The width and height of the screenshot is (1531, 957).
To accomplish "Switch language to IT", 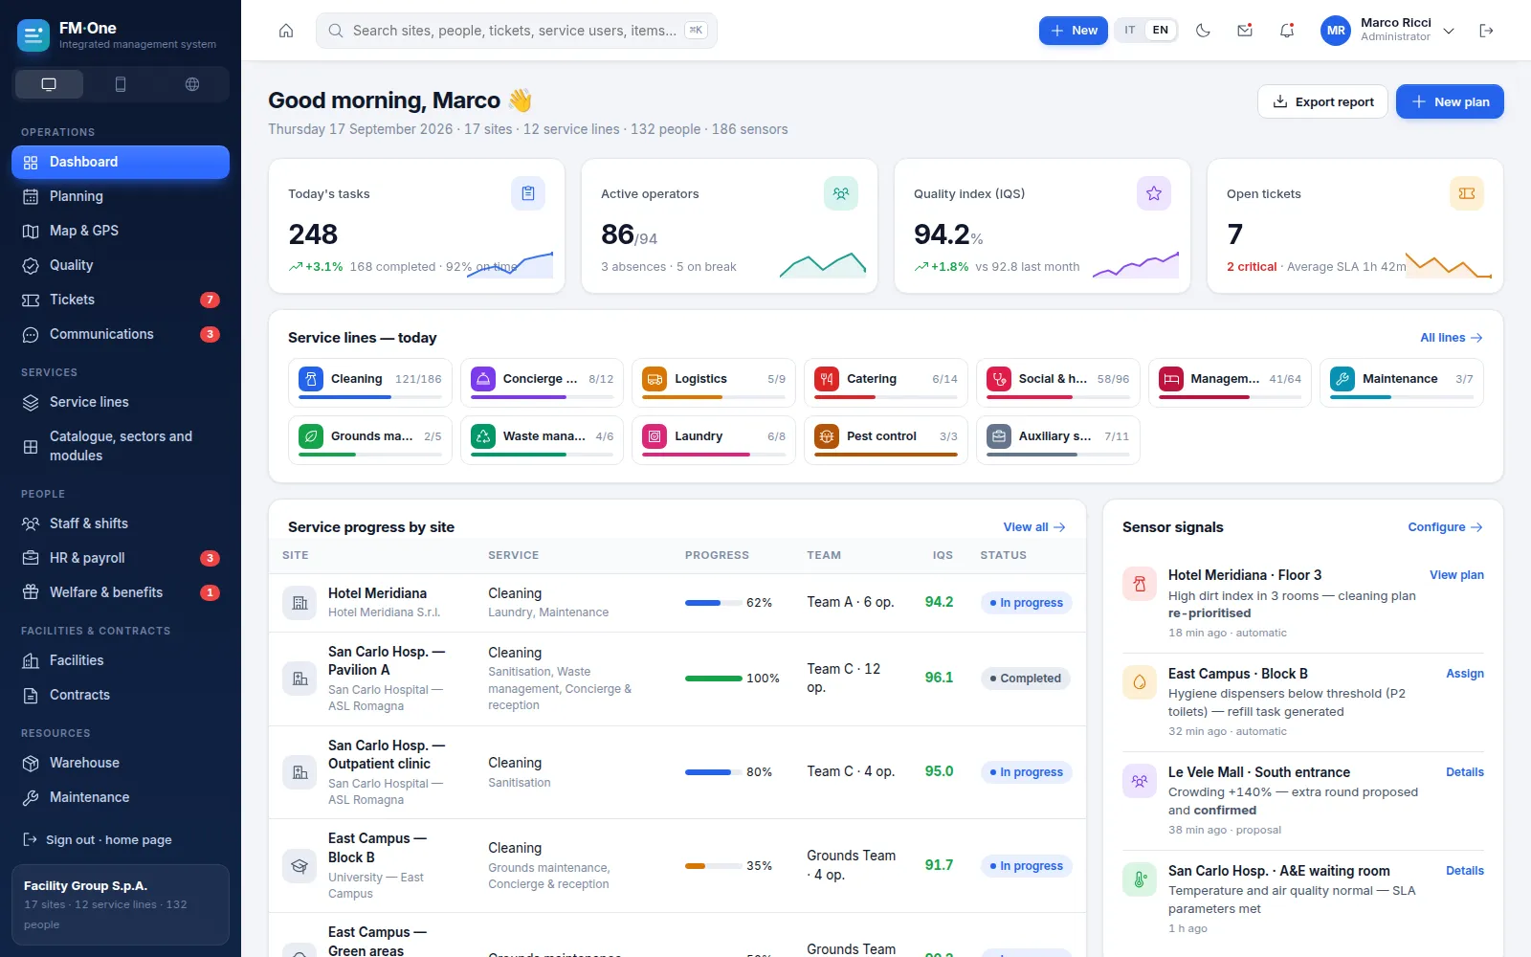I will (x=1130, y=31).
